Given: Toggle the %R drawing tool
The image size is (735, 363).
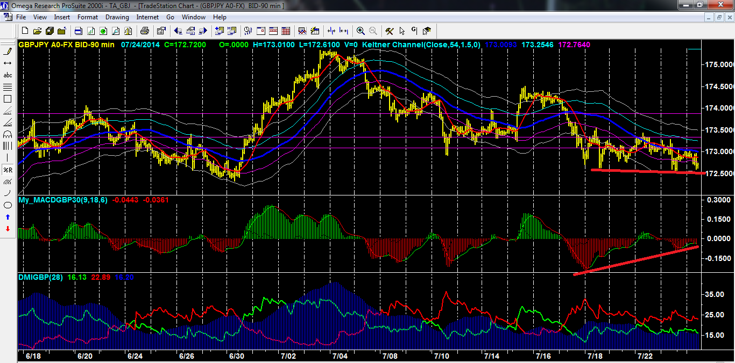Looking at the screenshot, I should coord(8,170).
